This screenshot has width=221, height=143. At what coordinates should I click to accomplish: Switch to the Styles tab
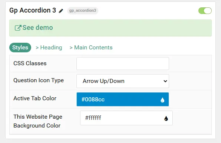click(20, 48)
